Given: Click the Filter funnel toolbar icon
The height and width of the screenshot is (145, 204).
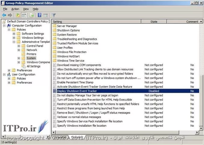Looking at the screenshot, I should (x=54, y=15).
